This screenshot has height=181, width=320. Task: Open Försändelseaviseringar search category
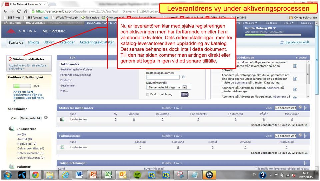76,75
